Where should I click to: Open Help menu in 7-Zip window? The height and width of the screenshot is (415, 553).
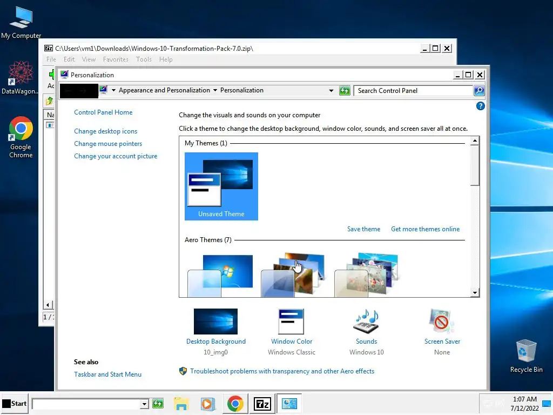click(166, 59)
